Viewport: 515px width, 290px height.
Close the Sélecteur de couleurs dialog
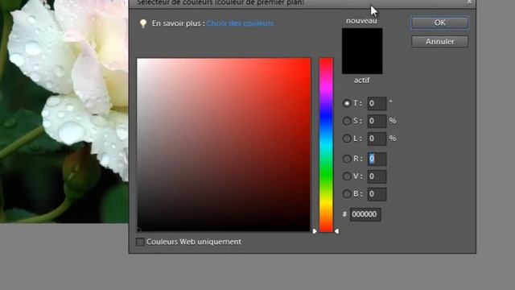[x=469, y=2]
